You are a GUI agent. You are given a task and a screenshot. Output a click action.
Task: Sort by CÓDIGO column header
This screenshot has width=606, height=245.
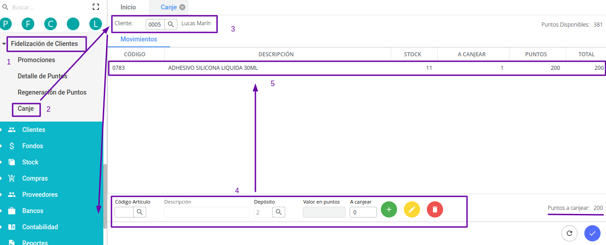pyautogui.click(x=136, y=54)
